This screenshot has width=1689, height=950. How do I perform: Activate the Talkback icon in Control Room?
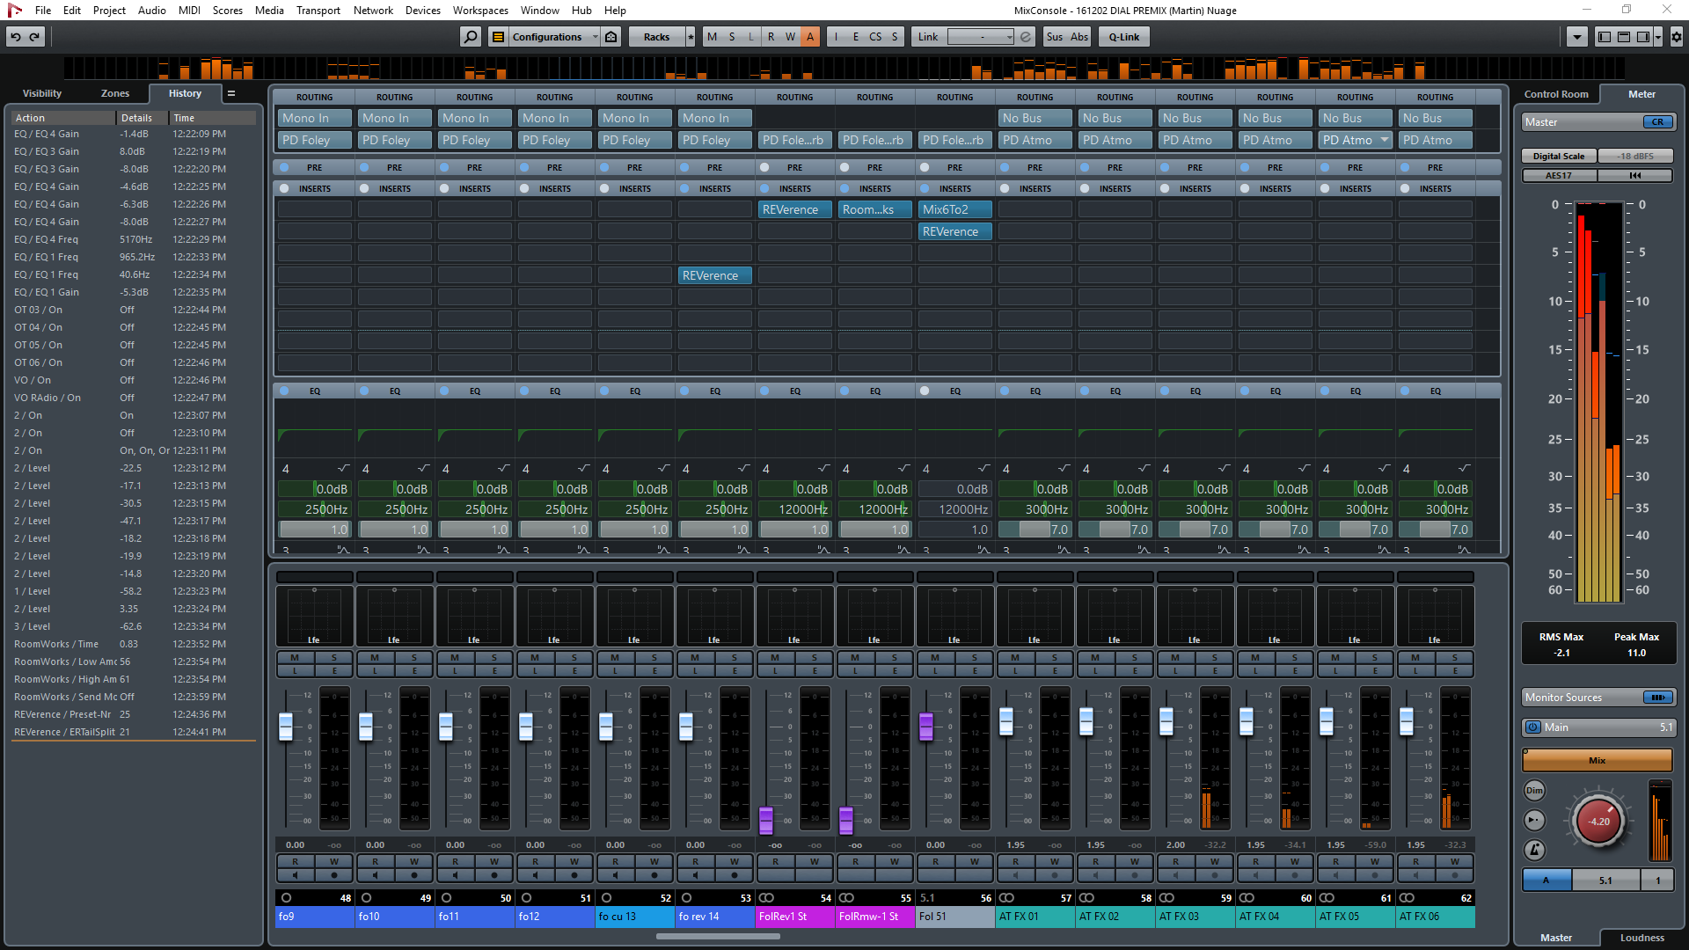click(x=1534, y=820)
